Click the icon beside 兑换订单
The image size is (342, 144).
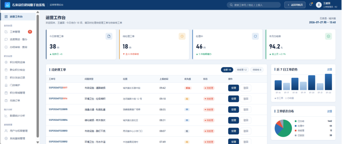pyautogui.click(x=6, y=101)
